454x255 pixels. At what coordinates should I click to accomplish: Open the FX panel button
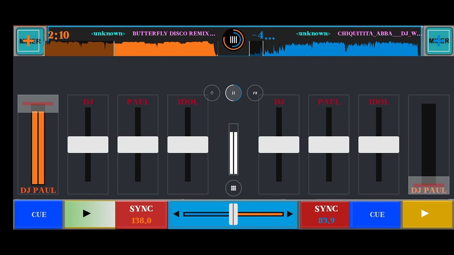click(255, 93)
